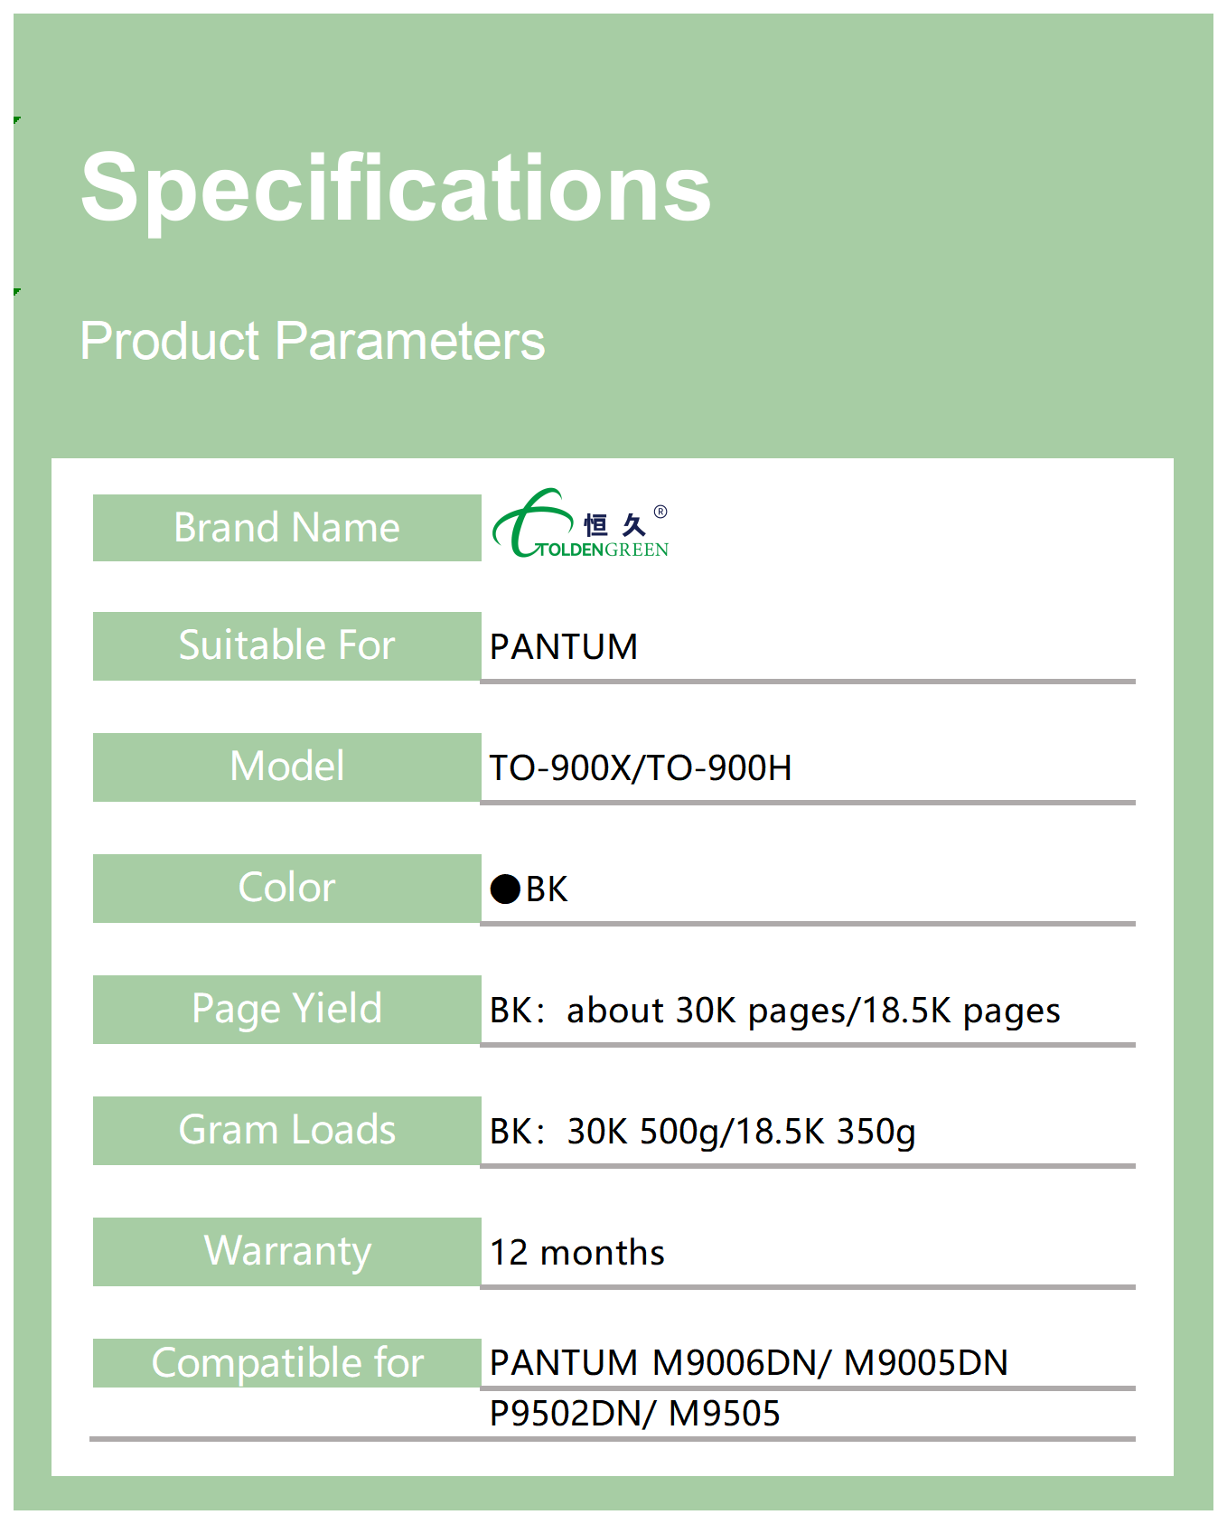Select the Warranty label cell
The width and height of the screenshot is (1227, 1524).
(286, 1252)
